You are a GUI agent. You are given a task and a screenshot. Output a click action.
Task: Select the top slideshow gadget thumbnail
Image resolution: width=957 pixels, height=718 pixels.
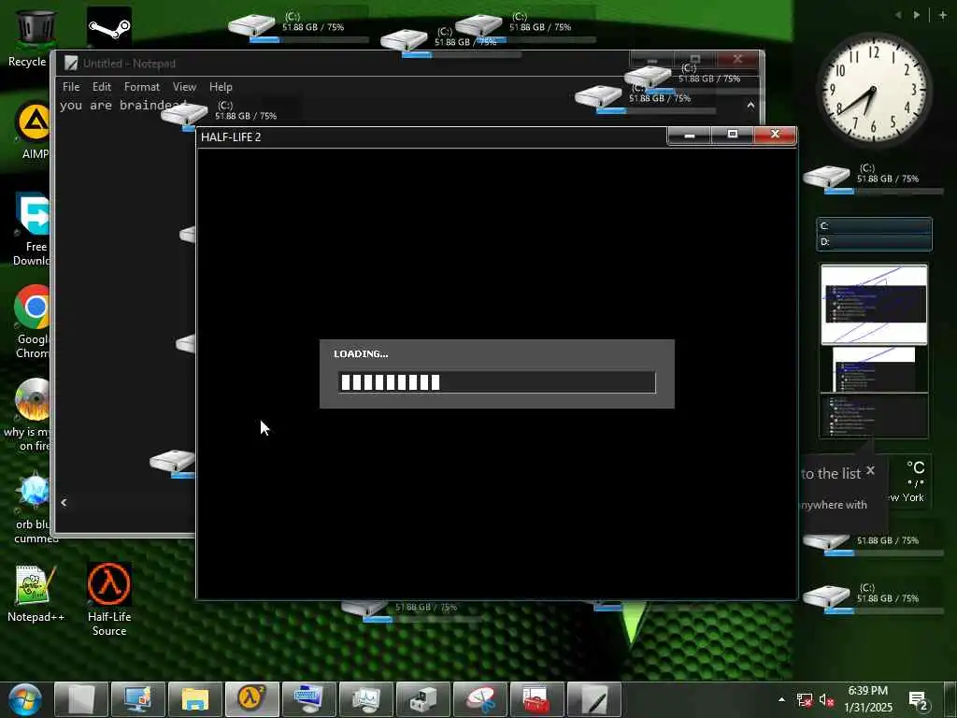[x=874, y=304]
